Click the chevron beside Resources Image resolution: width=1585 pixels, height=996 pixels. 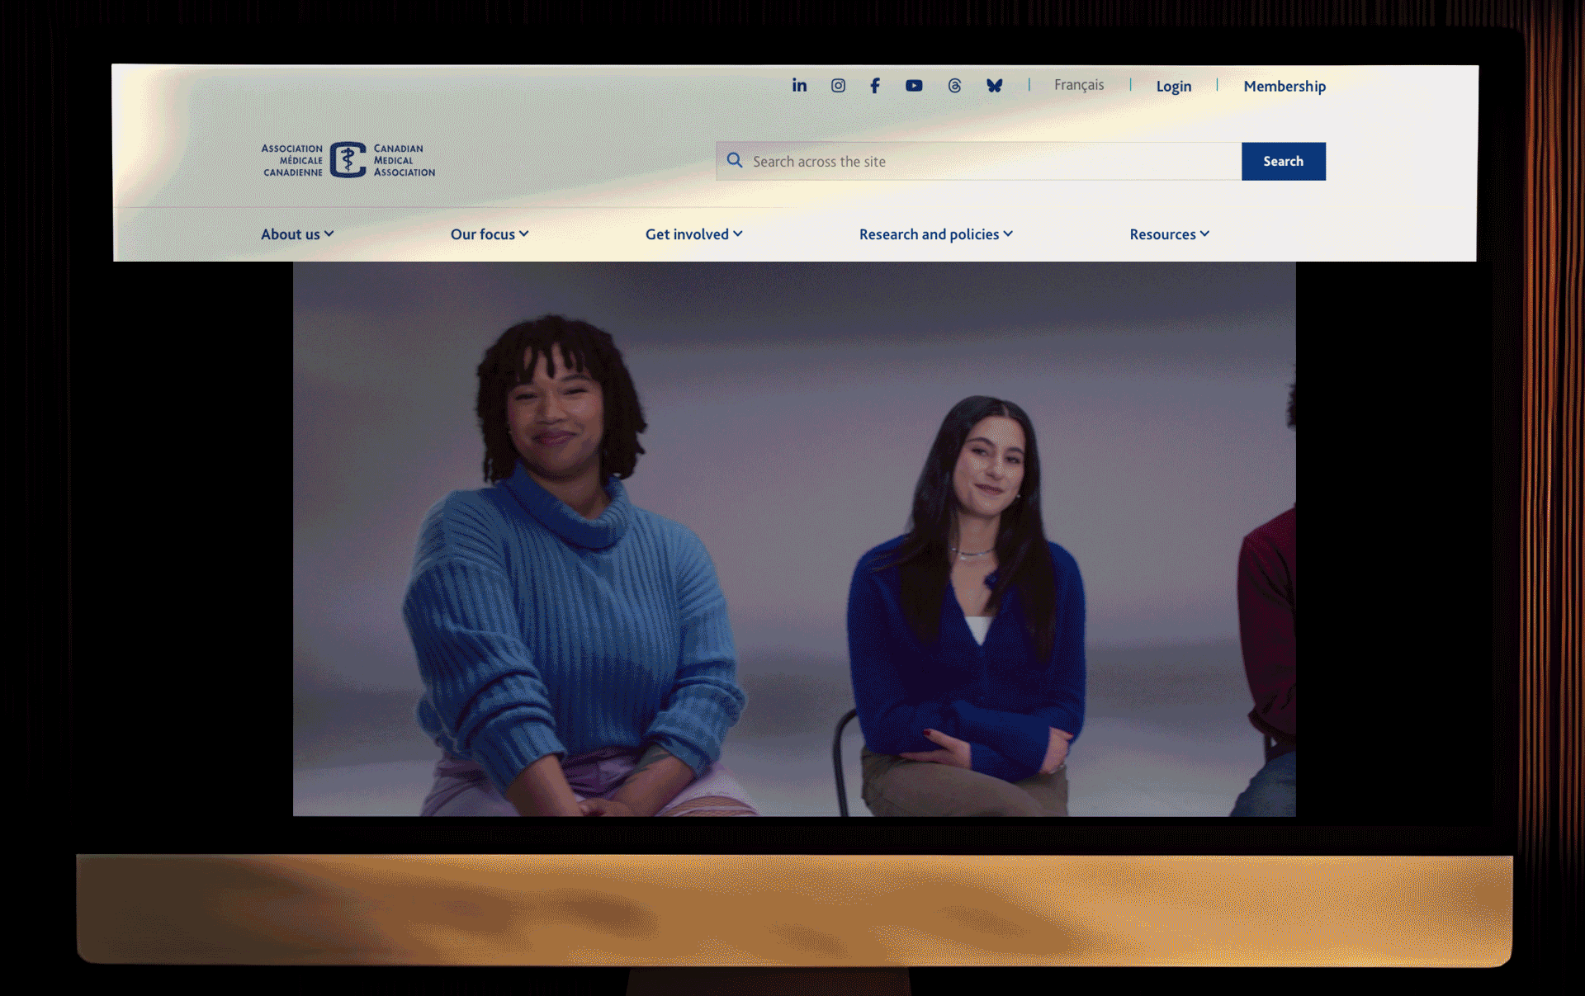1205,234
